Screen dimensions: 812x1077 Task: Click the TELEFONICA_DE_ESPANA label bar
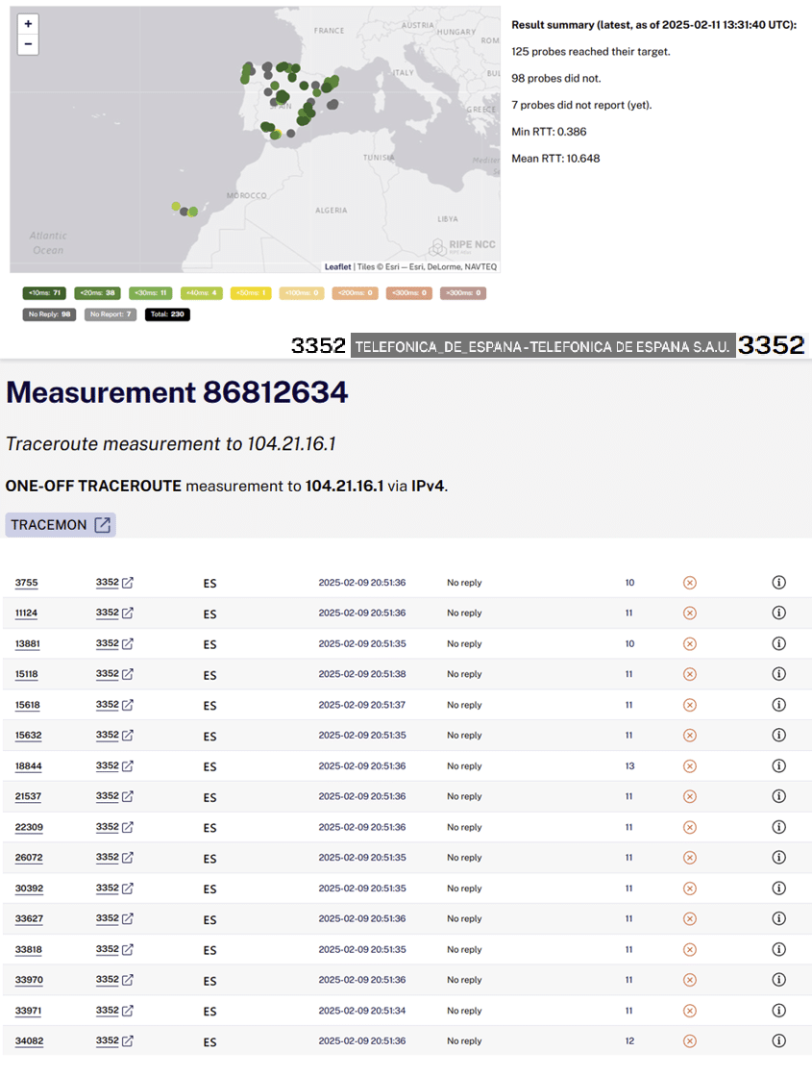(543, 346)
